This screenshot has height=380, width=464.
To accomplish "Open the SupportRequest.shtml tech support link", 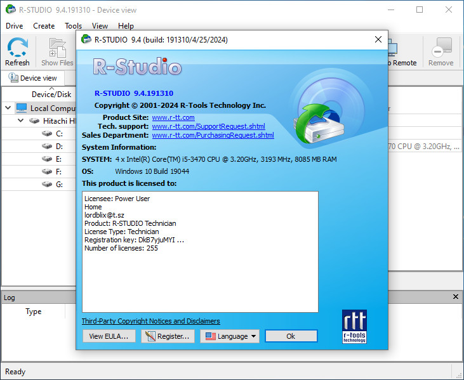I will tap(208, 126).
